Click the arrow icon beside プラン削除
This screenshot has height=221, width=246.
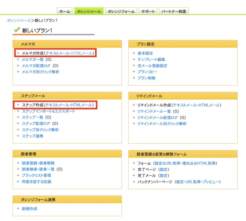point(134,78)
